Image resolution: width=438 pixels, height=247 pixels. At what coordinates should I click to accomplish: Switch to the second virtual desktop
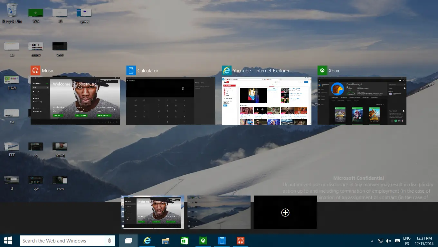[x=219, y=212]
